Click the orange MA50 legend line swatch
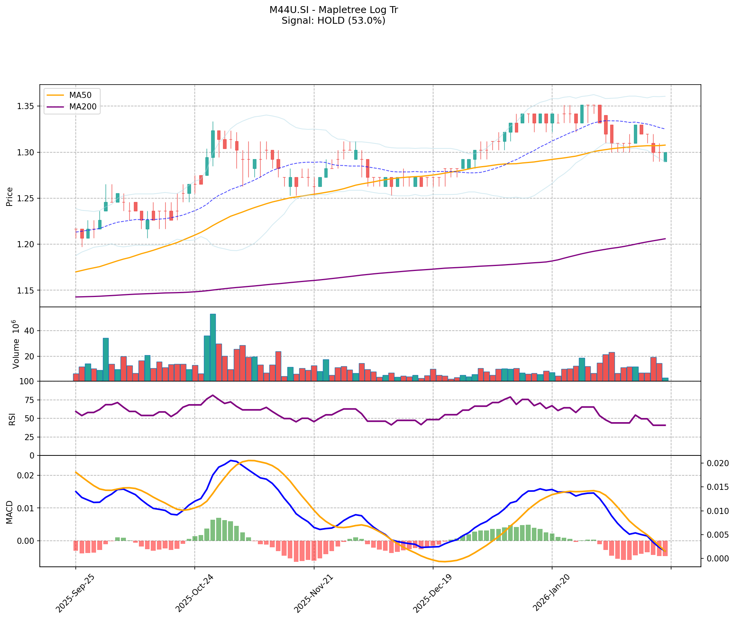 tap(55, 95)
